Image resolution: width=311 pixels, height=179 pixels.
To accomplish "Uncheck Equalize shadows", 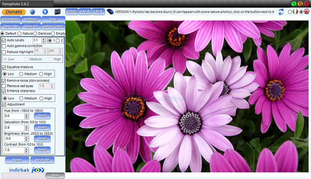I will click(x=4, y=67).
